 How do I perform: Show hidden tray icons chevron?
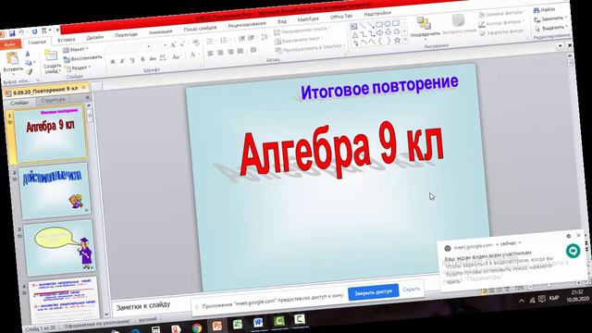click(522, 301)
